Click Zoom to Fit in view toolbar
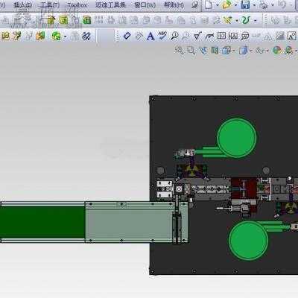This screenshot has height=298, width=298. click(x=179, y=50)
